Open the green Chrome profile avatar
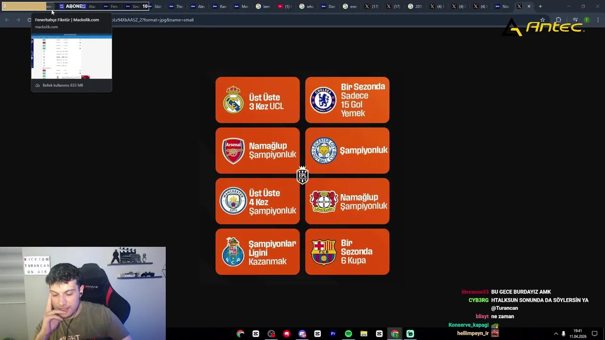The image size is (605, 340). click(587, 20)
